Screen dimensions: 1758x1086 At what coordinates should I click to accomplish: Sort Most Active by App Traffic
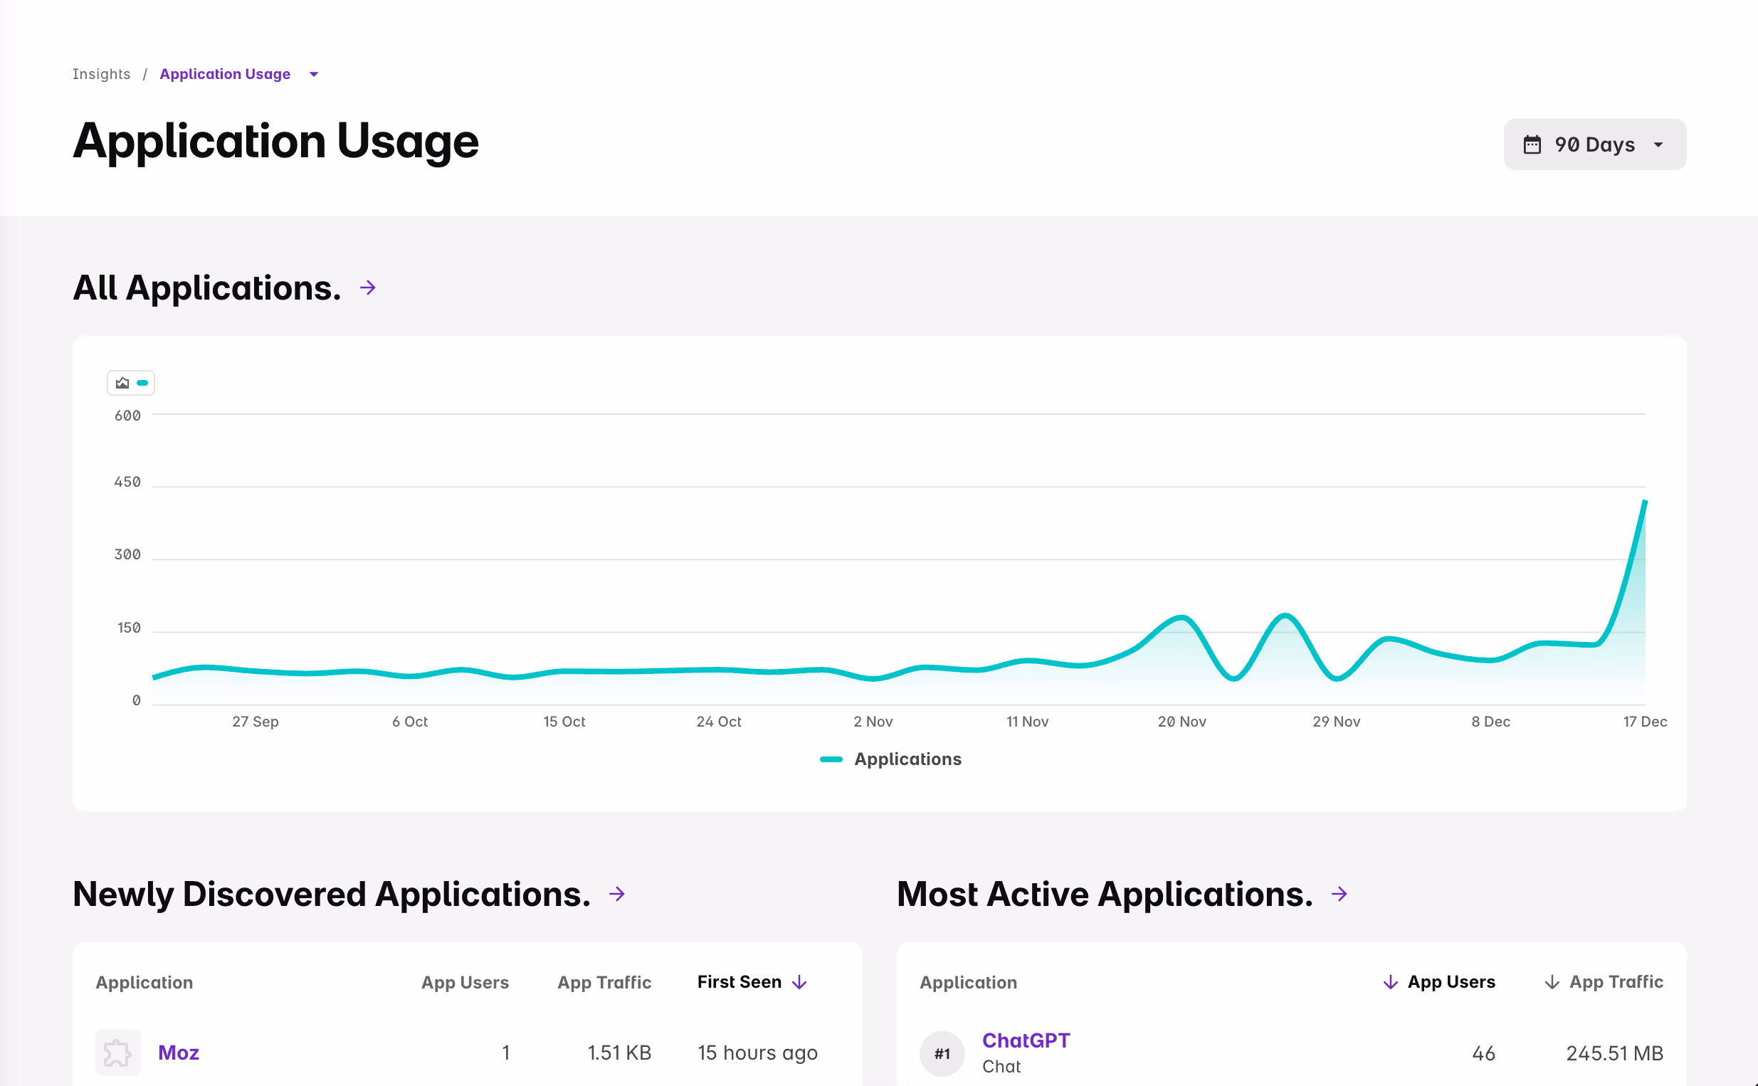coord(1616,982)
